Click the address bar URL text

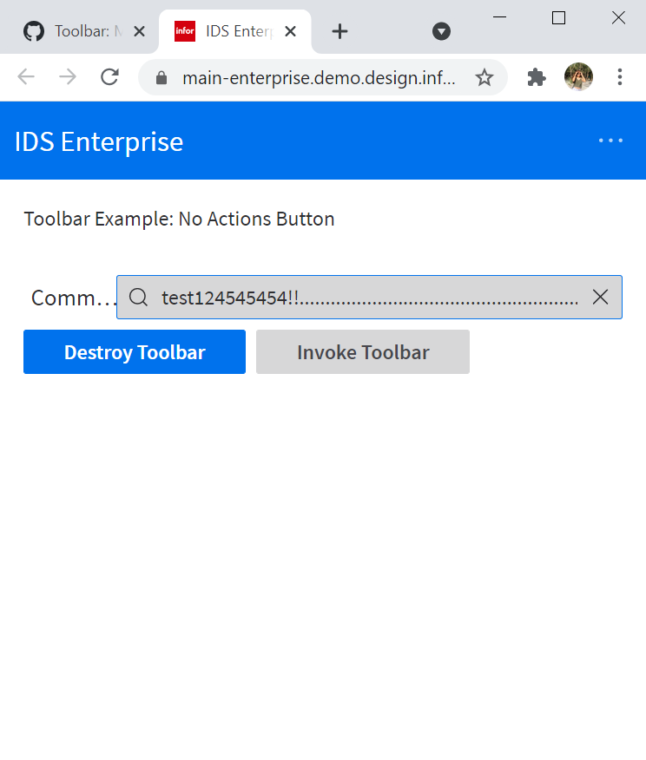pyautogui.click(x=319, y=77)
